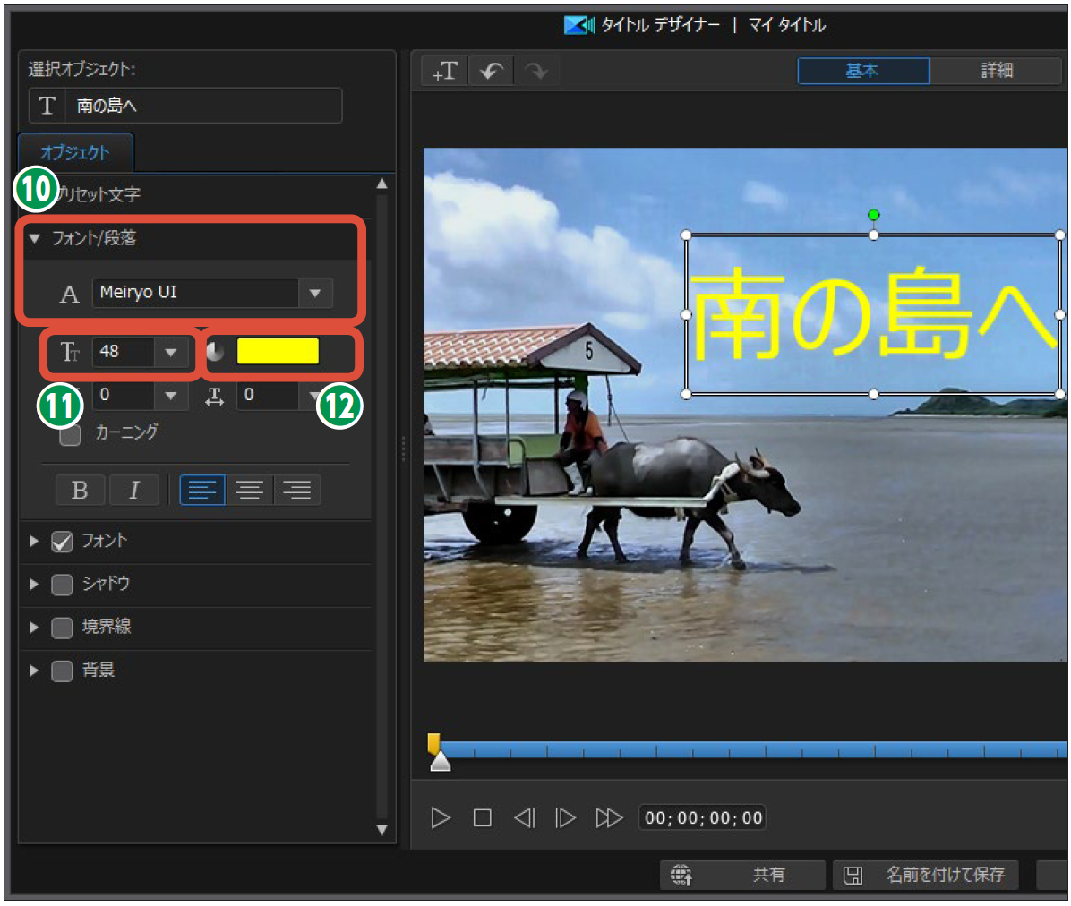
Task: Align text to the right
Action: click(x=297, y=490)
